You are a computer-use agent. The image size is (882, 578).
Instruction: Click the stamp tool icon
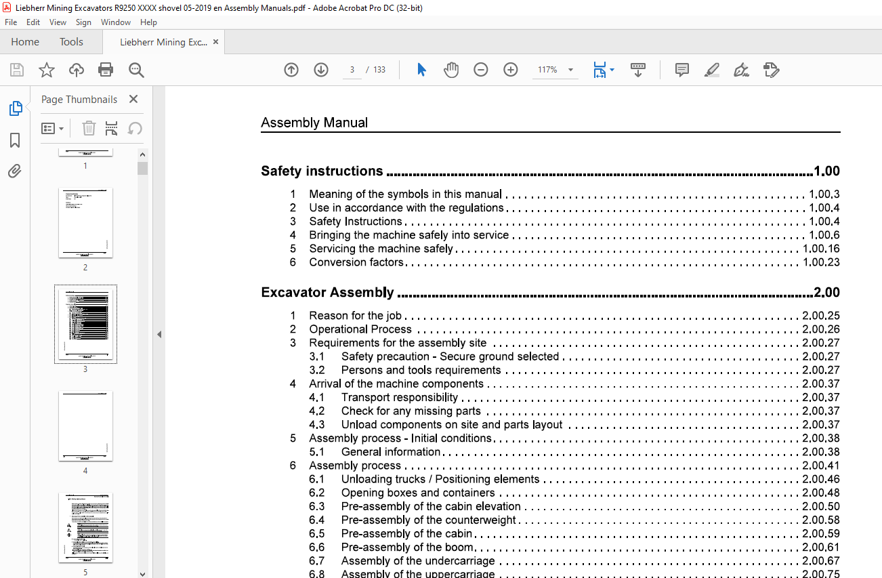coord(771,70)
